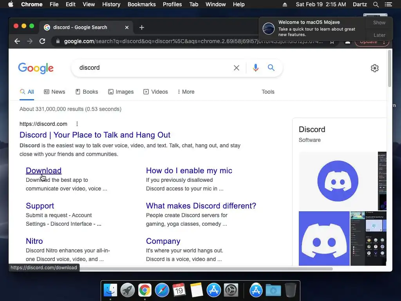Click inside the Google search field
The image size is (401, 301).
click(154, 68)
